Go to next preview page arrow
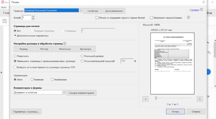The image size is (216, 119). [x=200, y=99]
